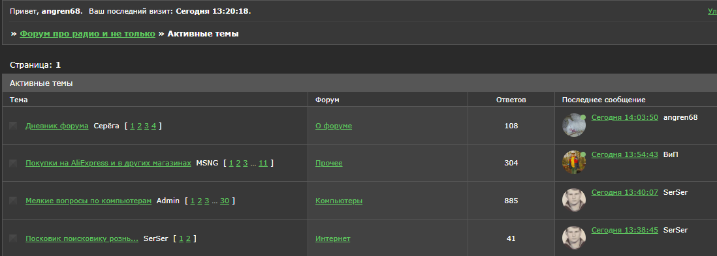The image size is (717, 256).
Task: Open the Компьютеры forum section
Action: point(339,201)
